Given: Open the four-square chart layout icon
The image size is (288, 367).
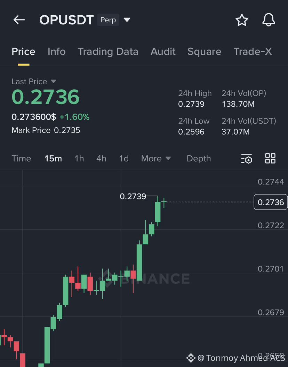Looking at the screenshot, I should coord(270,159).
